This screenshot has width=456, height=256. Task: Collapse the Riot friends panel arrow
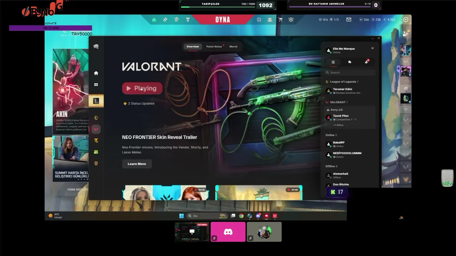[372, 48]
